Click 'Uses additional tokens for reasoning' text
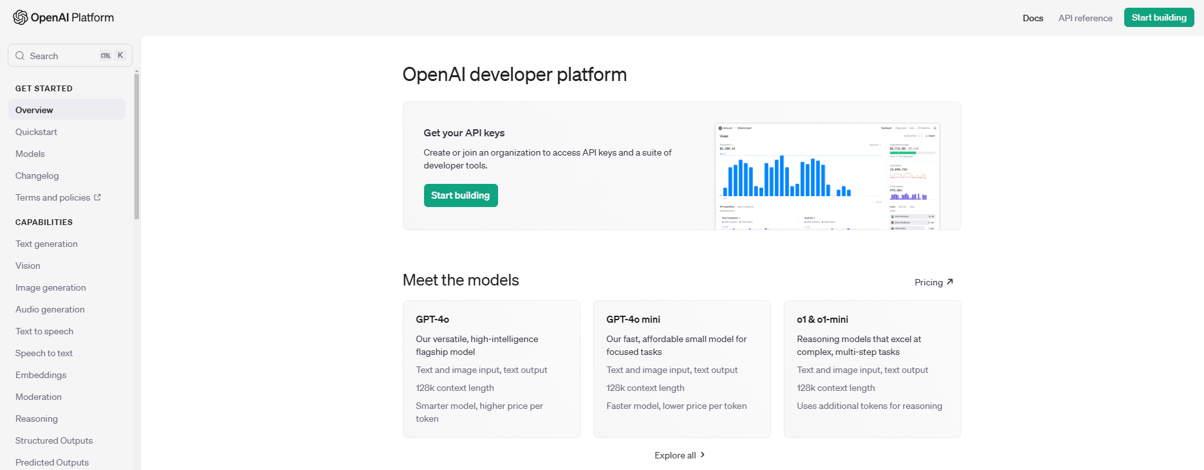Screen dimensions: 1204x470 click(x=869, y=406)
